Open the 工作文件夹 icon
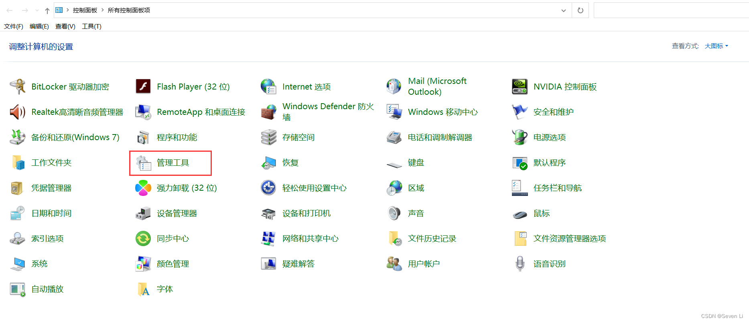The width and height of the screenshot is (749, 322). 18,162
